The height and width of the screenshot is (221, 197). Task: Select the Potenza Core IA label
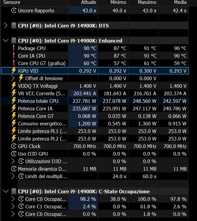tap(35, 109)
